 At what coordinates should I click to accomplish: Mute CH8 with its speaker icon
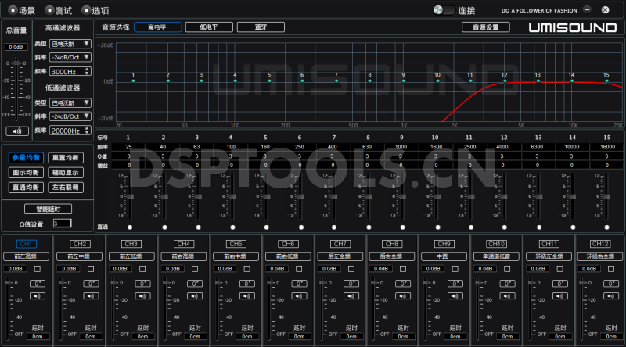coord(403,296)
